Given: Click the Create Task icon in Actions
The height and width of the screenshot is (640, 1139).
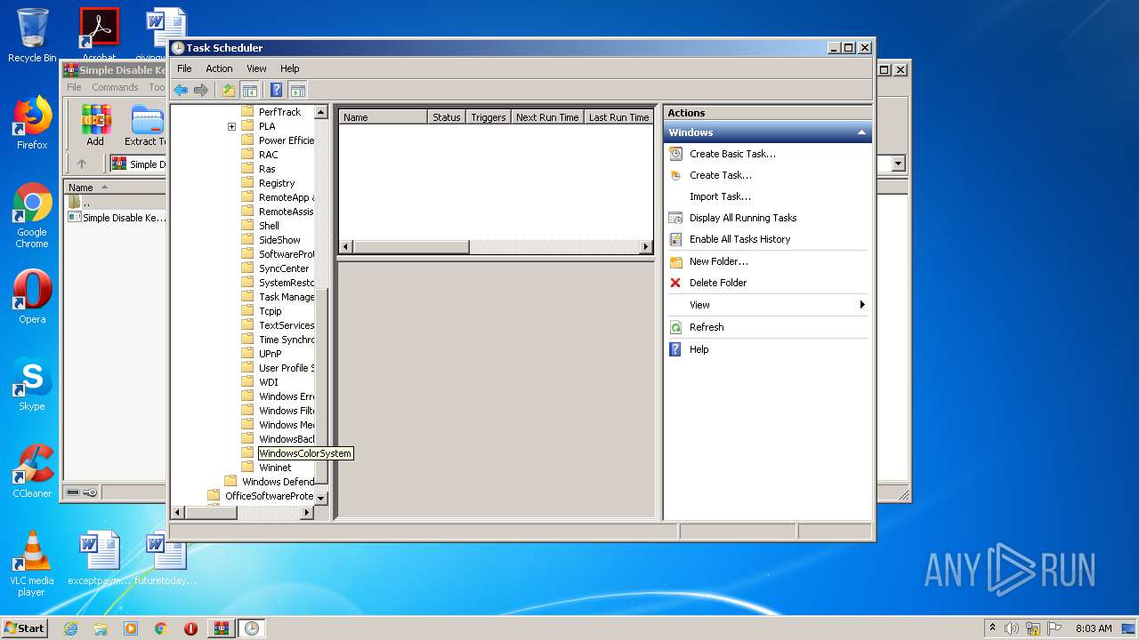Looking at the screenshot, I should (675, 175).
